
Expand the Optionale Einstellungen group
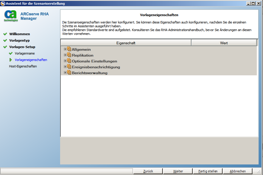coord(65,61)
